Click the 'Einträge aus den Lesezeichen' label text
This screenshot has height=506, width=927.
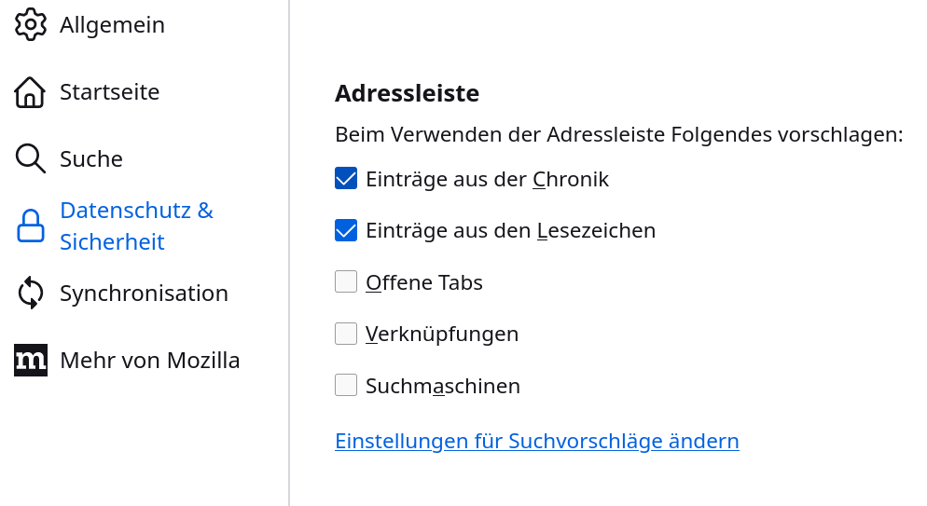pos(510,230)
